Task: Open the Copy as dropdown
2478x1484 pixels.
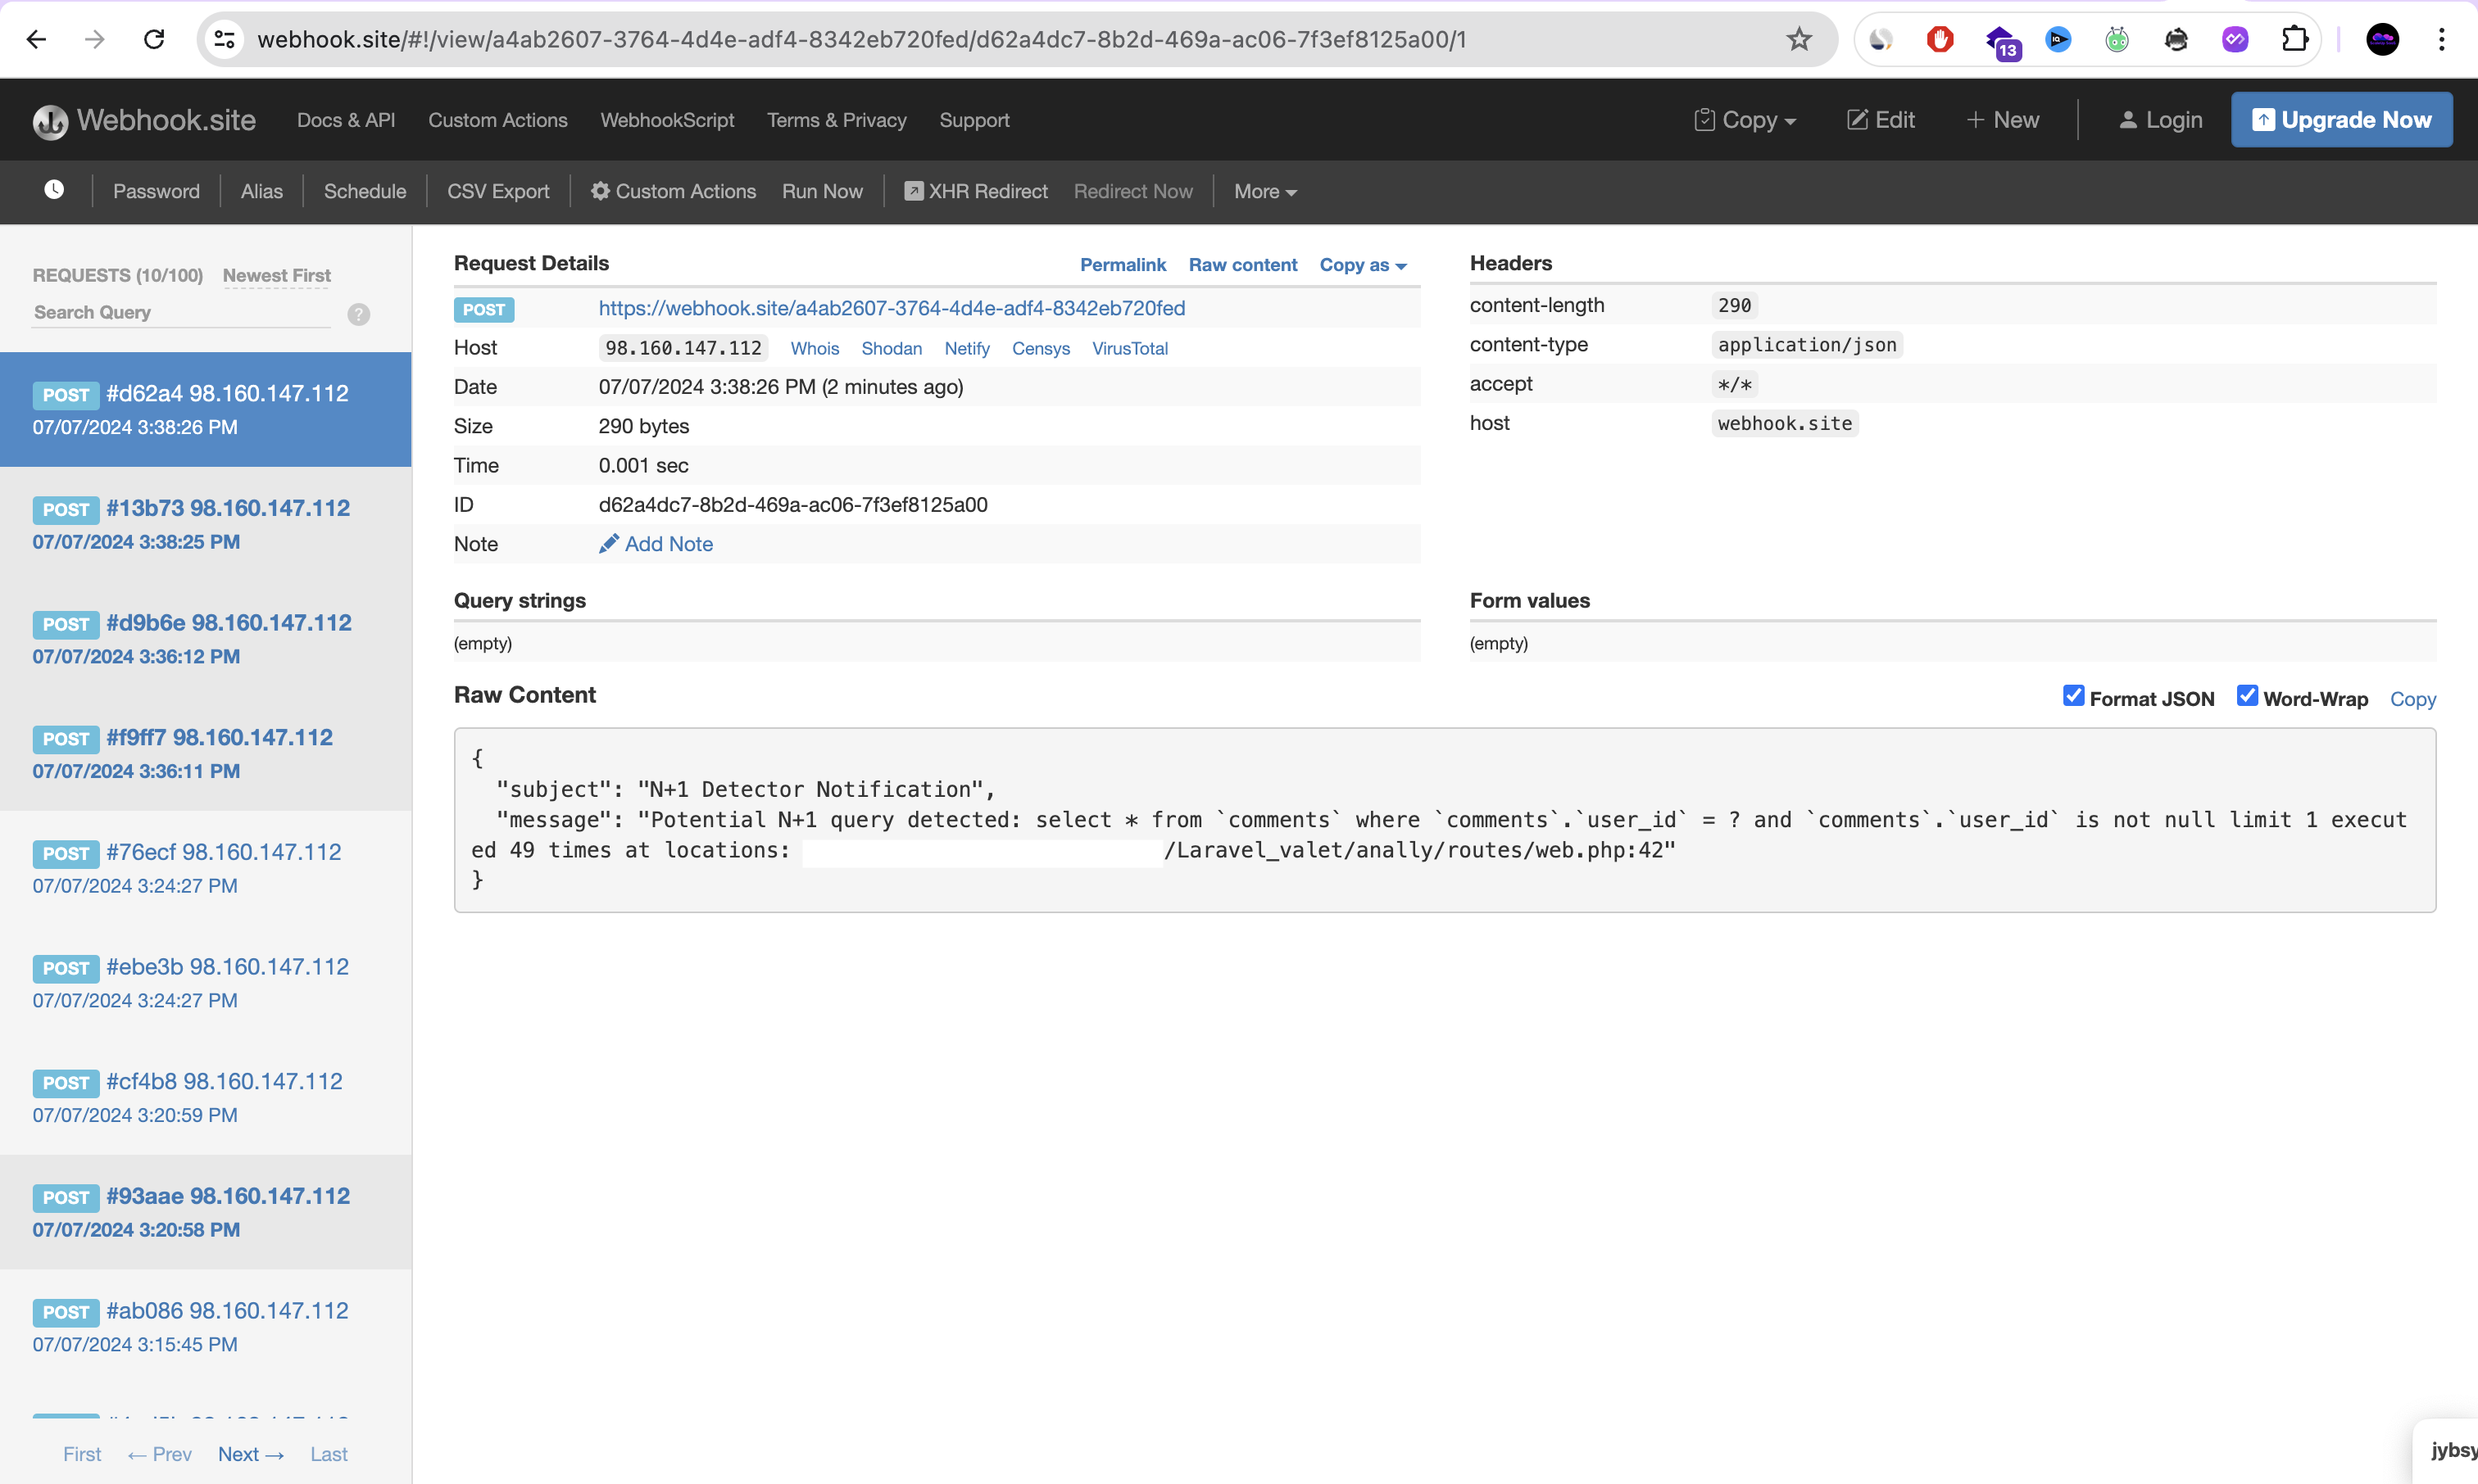Action: (1363, 265)
